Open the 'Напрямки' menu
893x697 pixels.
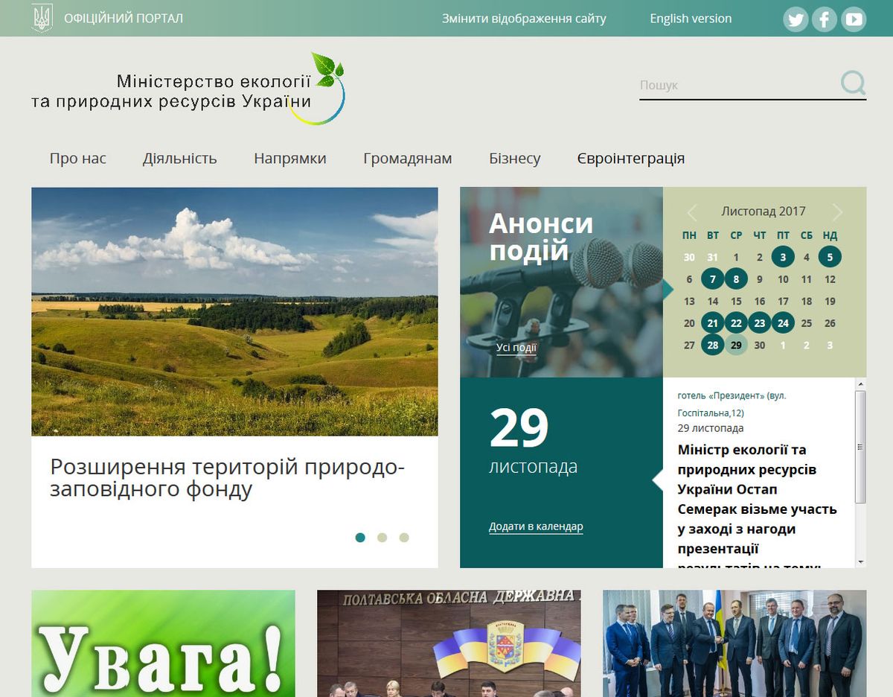[290, 159]
